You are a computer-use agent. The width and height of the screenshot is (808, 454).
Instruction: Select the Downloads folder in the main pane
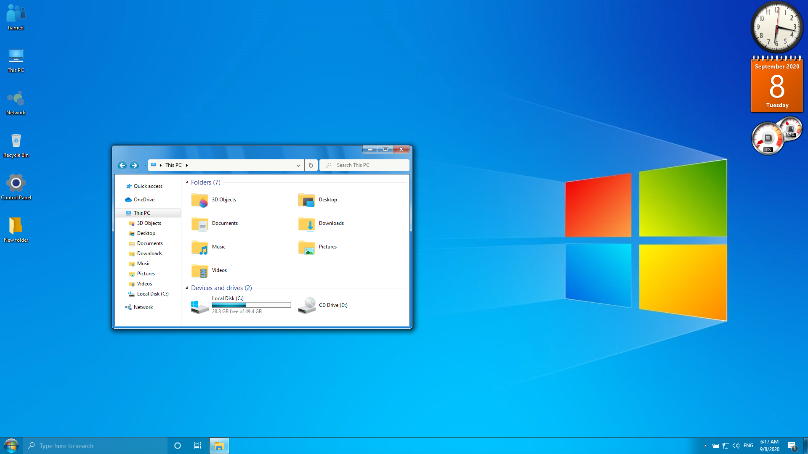[306, 224]
